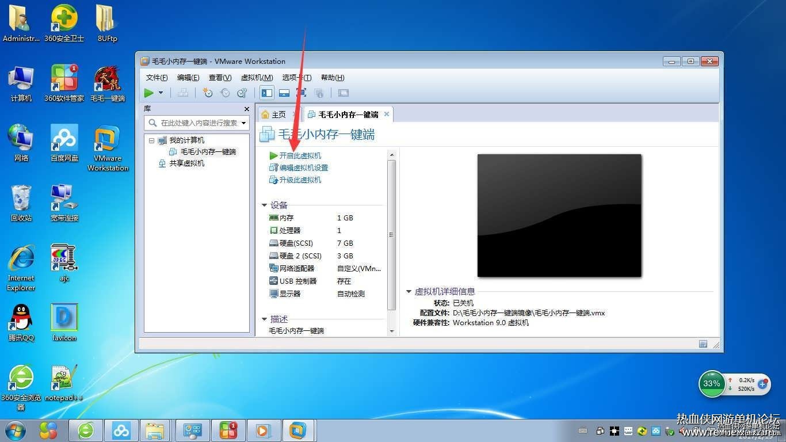Click the VMware status bar icon at bottom-right
Screen dimensions: 786x442
pos(703,344)
